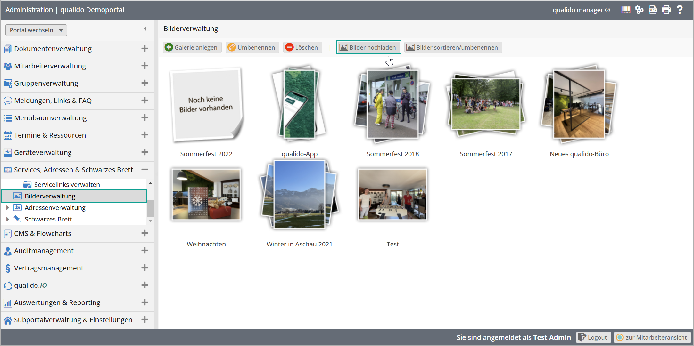The width and height of the screenshot is (694, 346).
Task: Click the Services book icon
Action: 8,170
